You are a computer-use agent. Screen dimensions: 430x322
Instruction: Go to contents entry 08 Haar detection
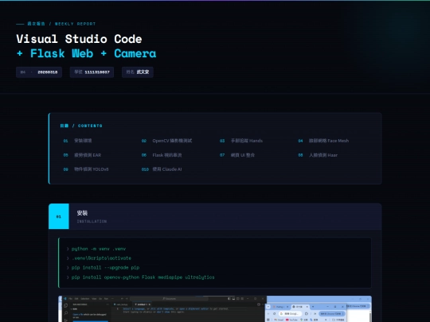point(318,155)
